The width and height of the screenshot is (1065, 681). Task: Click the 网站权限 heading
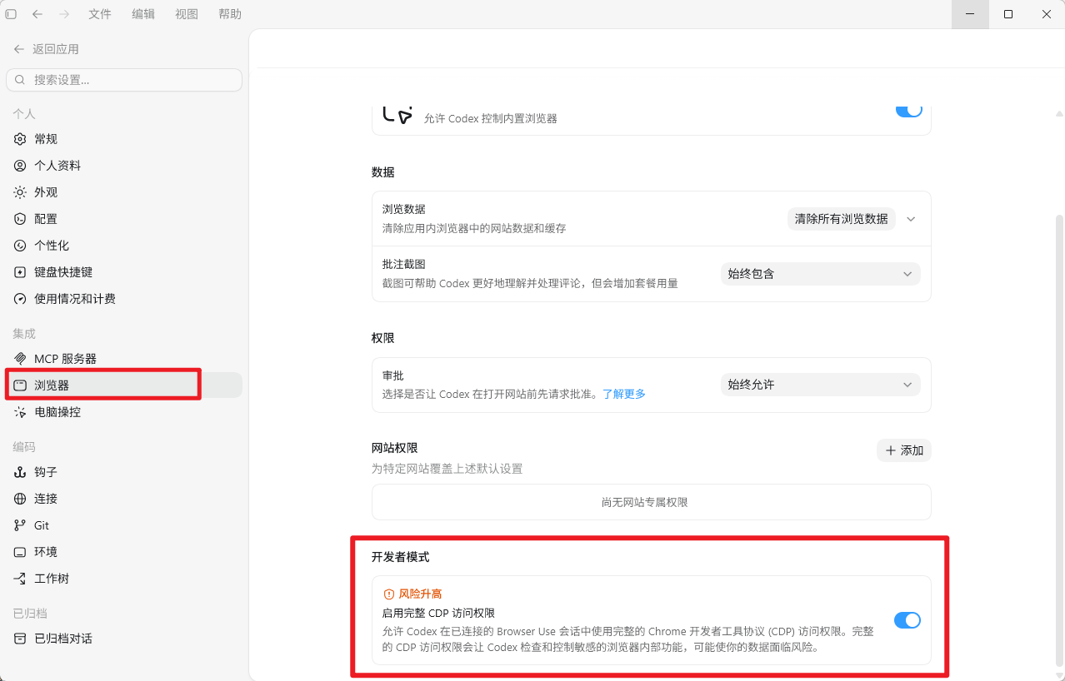pyautogui.click(x=395, y=449)
